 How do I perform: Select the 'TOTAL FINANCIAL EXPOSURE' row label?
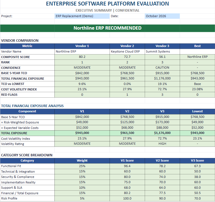[27, 79]
